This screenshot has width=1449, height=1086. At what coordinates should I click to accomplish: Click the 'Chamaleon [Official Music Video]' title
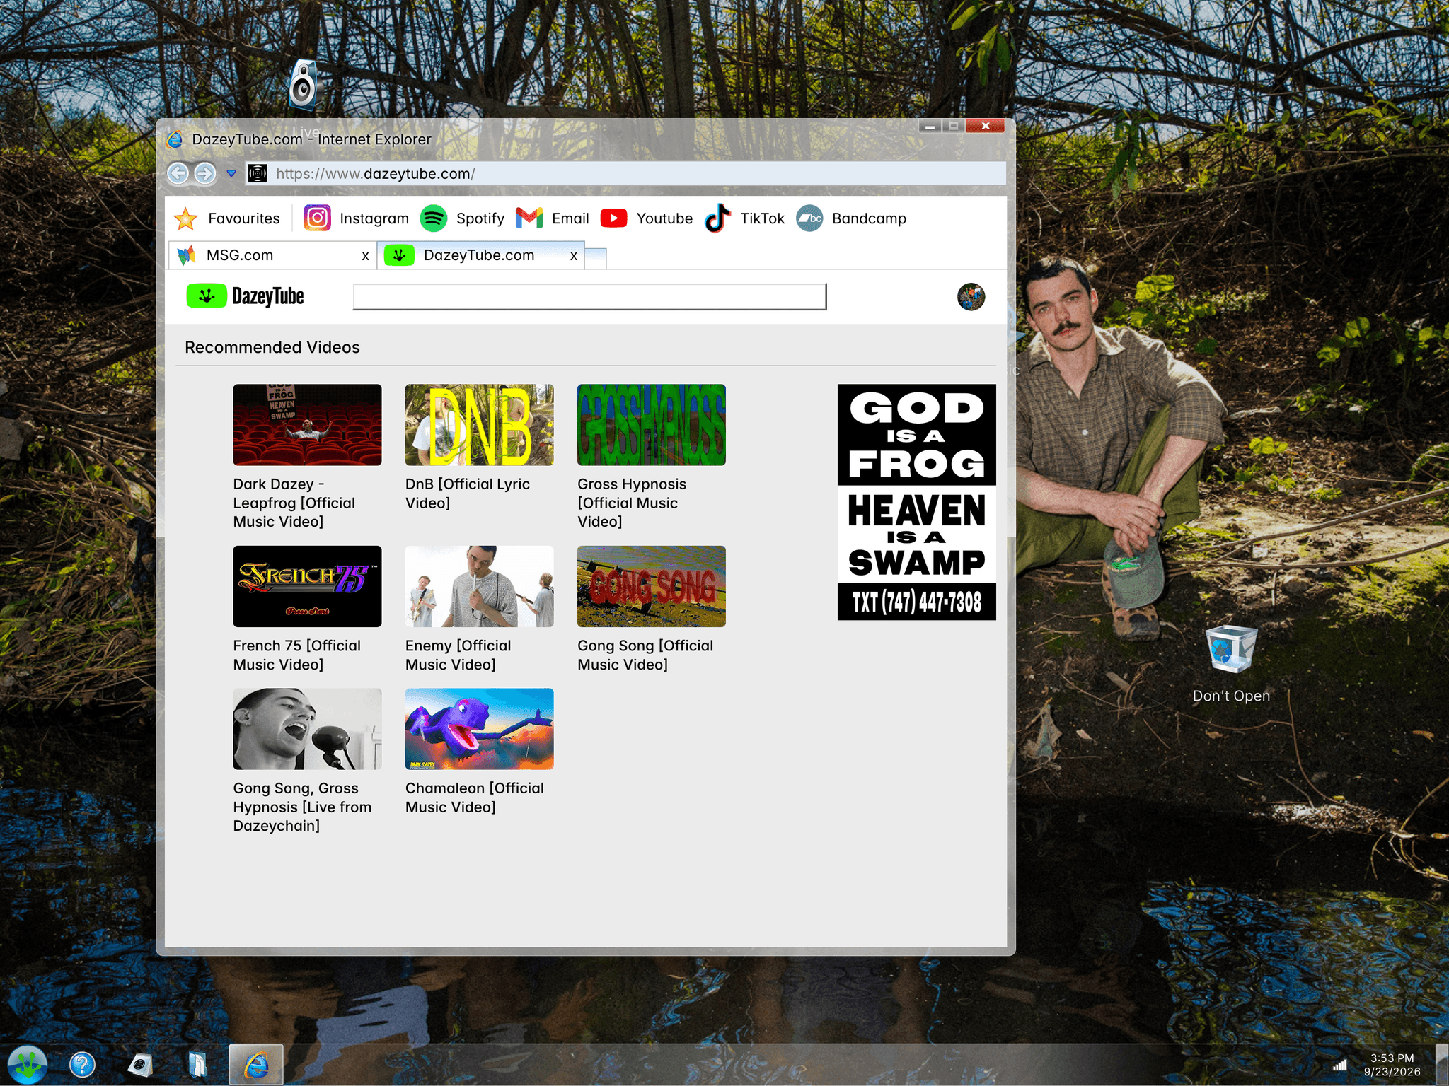tap(475, 798)
